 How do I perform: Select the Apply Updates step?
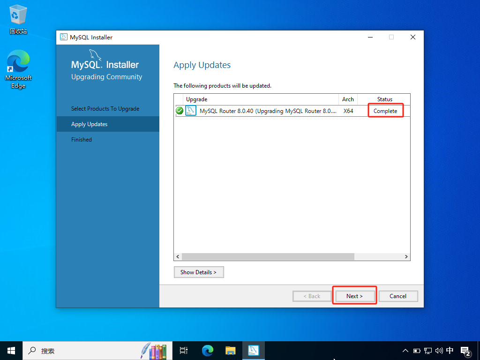click(90, 124)
